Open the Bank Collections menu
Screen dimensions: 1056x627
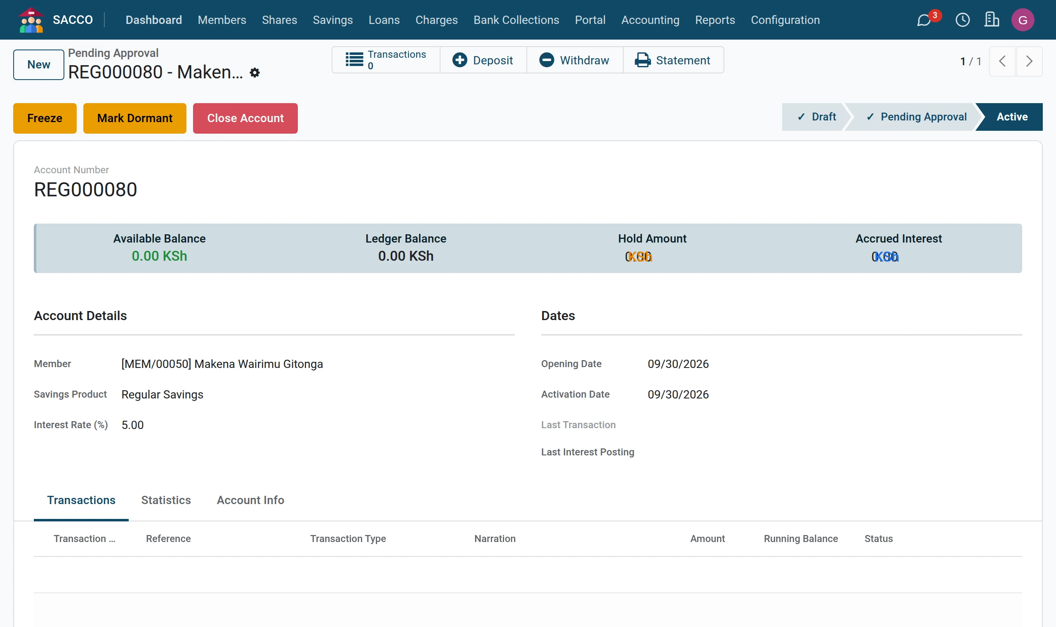516,20
